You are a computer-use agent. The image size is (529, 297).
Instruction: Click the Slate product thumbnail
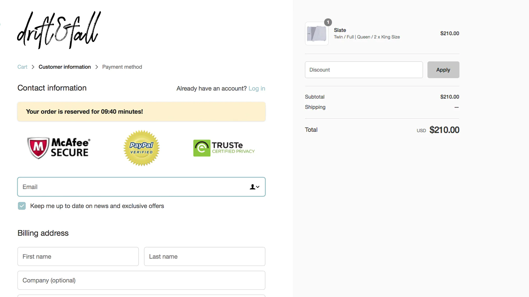point(316,34)
